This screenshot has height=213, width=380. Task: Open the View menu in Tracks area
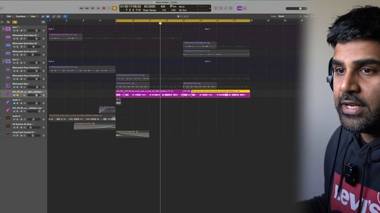(x=33, y=17)
